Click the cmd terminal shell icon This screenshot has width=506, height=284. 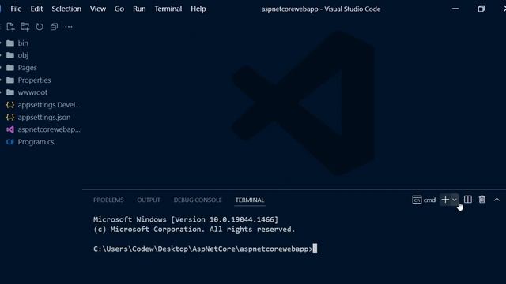[x=417, y=200]
